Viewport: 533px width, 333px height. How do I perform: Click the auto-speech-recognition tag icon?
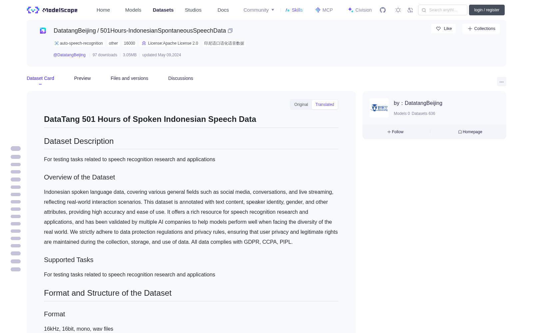point(57,43)
